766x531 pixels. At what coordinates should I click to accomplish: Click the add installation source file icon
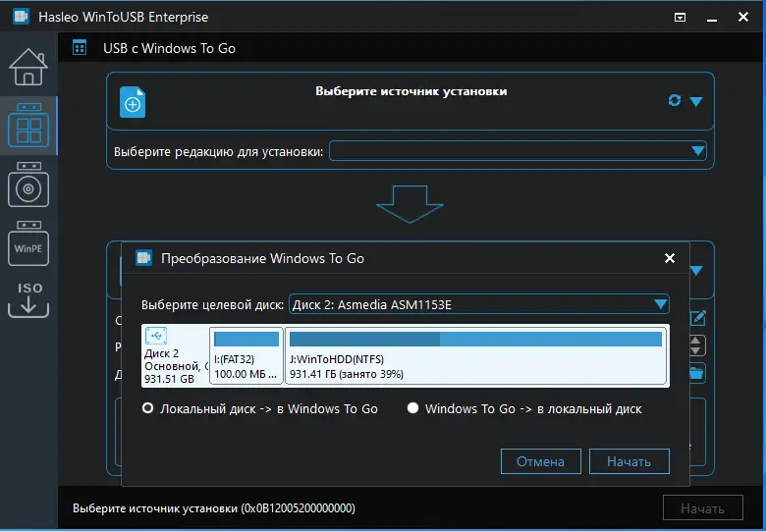tap(133, 102)
